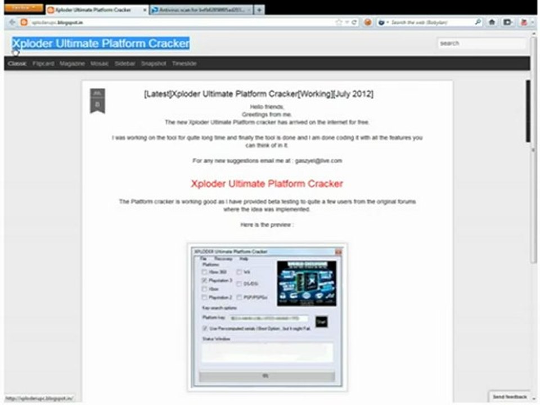Open the post title [Latest]Xploder Ultimate Platform Cracker
This screenshot has height=405, width=540.
[259, 94]
